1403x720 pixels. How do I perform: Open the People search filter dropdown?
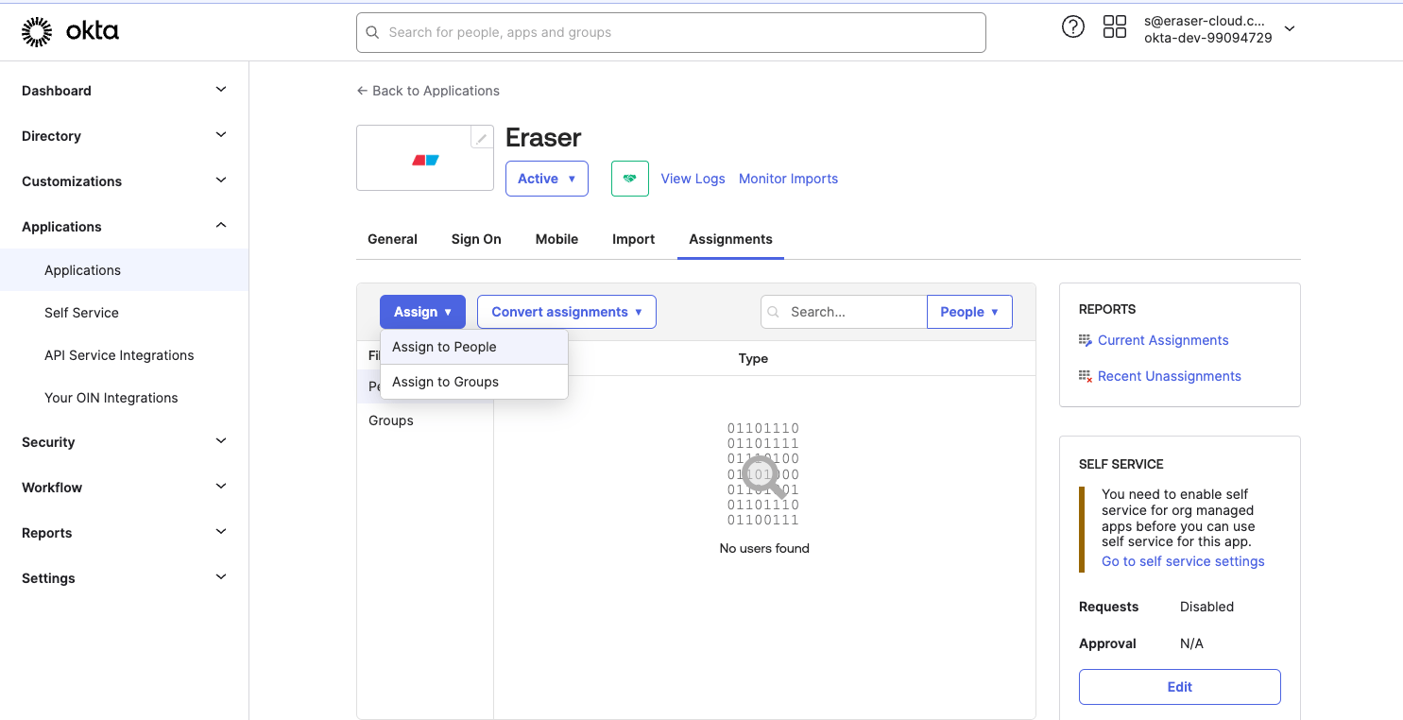point(969,312)
